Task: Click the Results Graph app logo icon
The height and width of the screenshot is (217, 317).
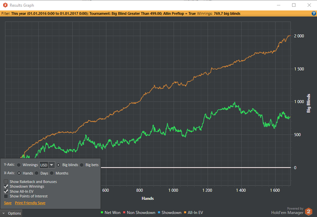Action: (x=5, y=5)
